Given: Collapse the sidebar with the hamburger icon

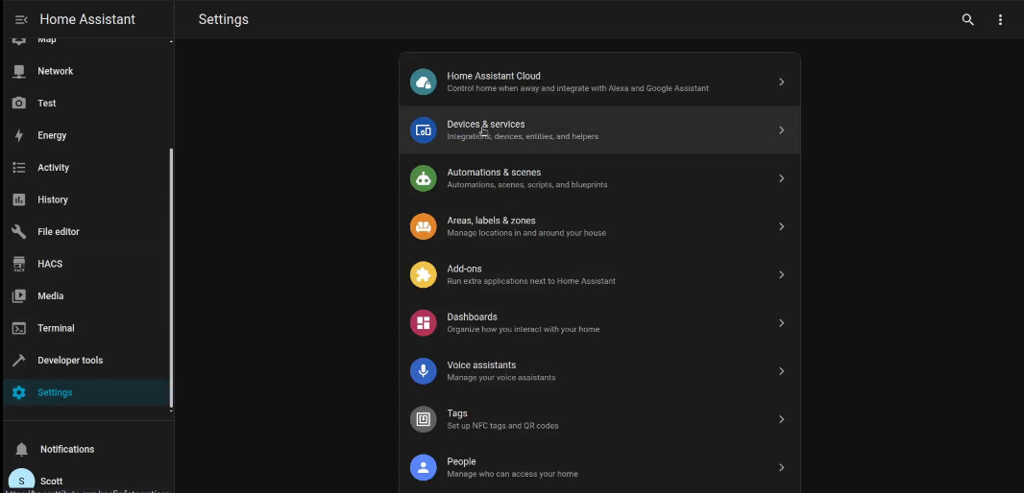Looking at the screenshot, I should click(x=21, y=19).
